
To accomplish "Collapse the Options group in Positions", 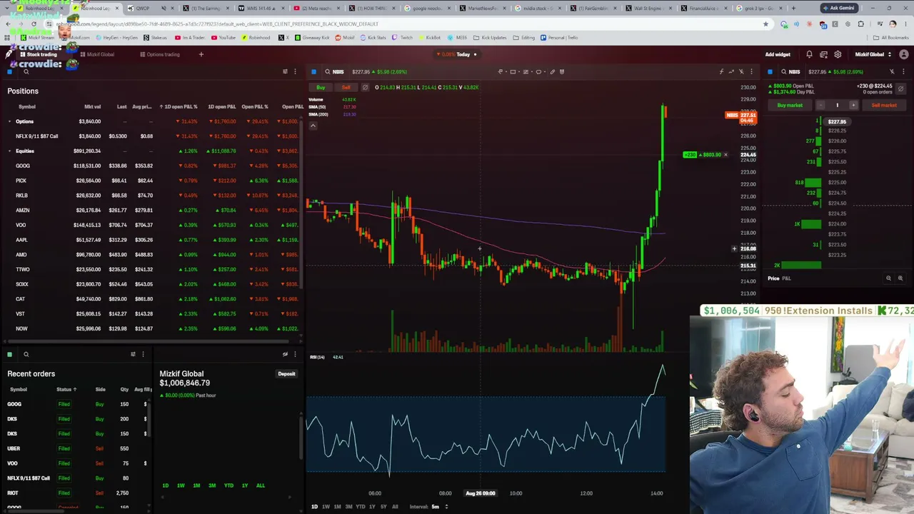I will pyautogui.click(x=10, y=121).
